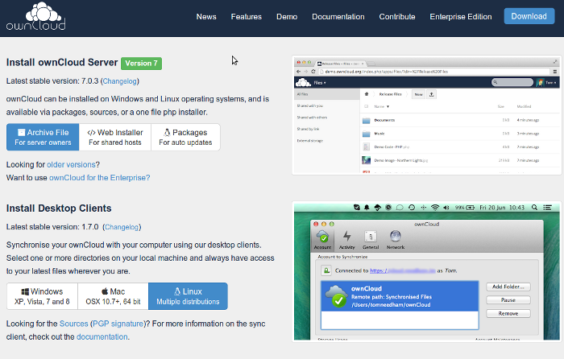The image size is (564, 359).
Task: Click the New button in the Files screenshot
Action: 418,94
